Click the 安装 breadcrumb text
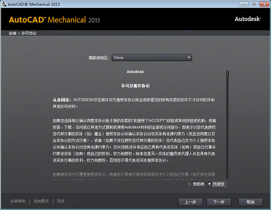The height and width of the screenshot is (210, 271). [x=13, y=33]
